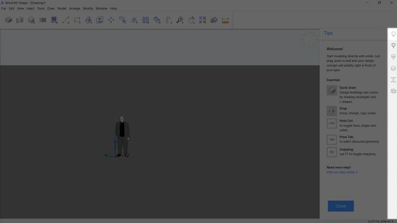Image resolution: width=397 pixels, height=223 pixels.
Task: Select the push/pull extrude tool
Action: pyautogui.click(x=89, y=20)
